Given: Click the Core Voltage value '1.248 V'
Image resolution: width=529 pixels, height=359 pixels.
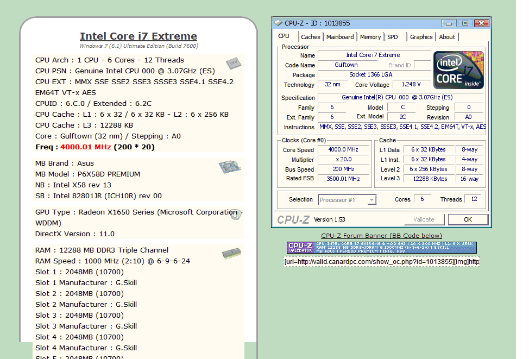Looking at the screenshot, I should [x=411, y=84].
